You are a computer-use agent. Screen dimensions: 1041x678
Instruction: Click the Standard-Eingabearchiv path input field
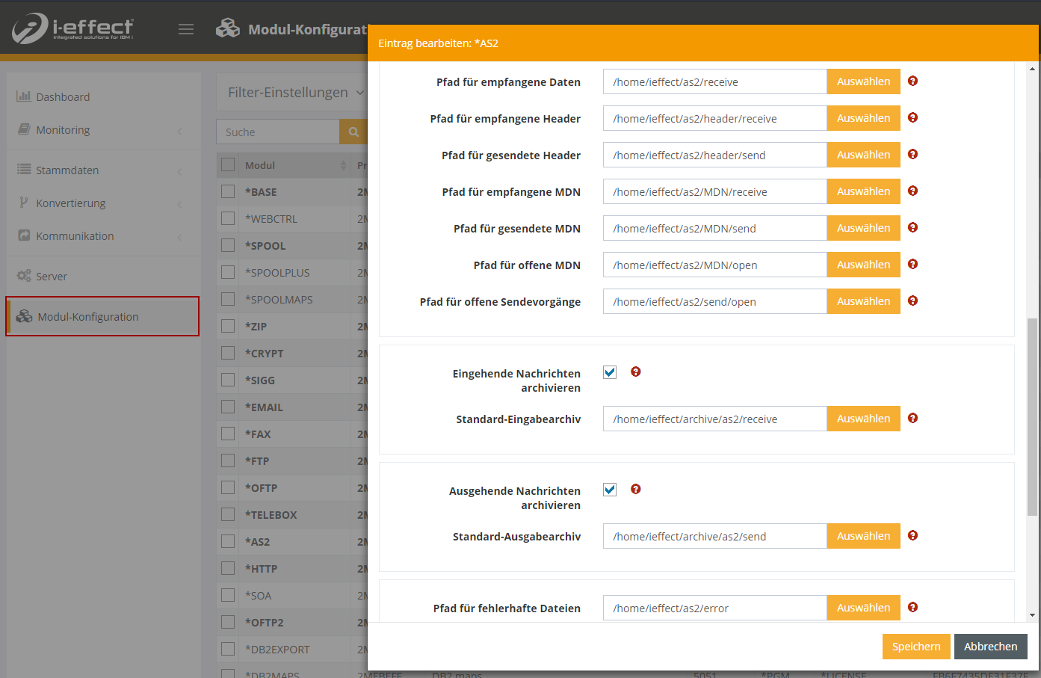click(x=714, y=419)
